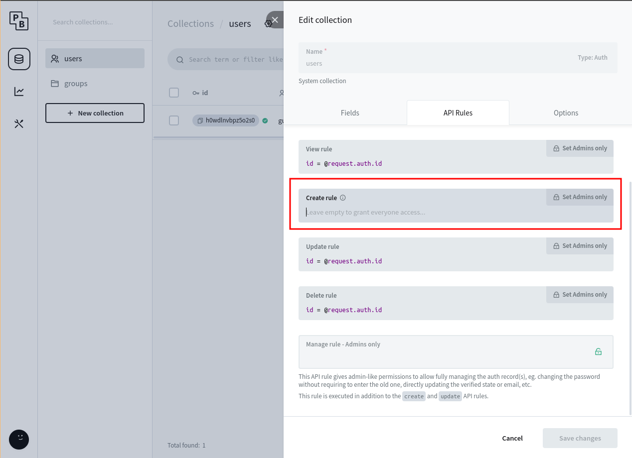The width and height of the screenshot is (632, 458).
Task: Click the New collection button
Action: tap(95, 113)
